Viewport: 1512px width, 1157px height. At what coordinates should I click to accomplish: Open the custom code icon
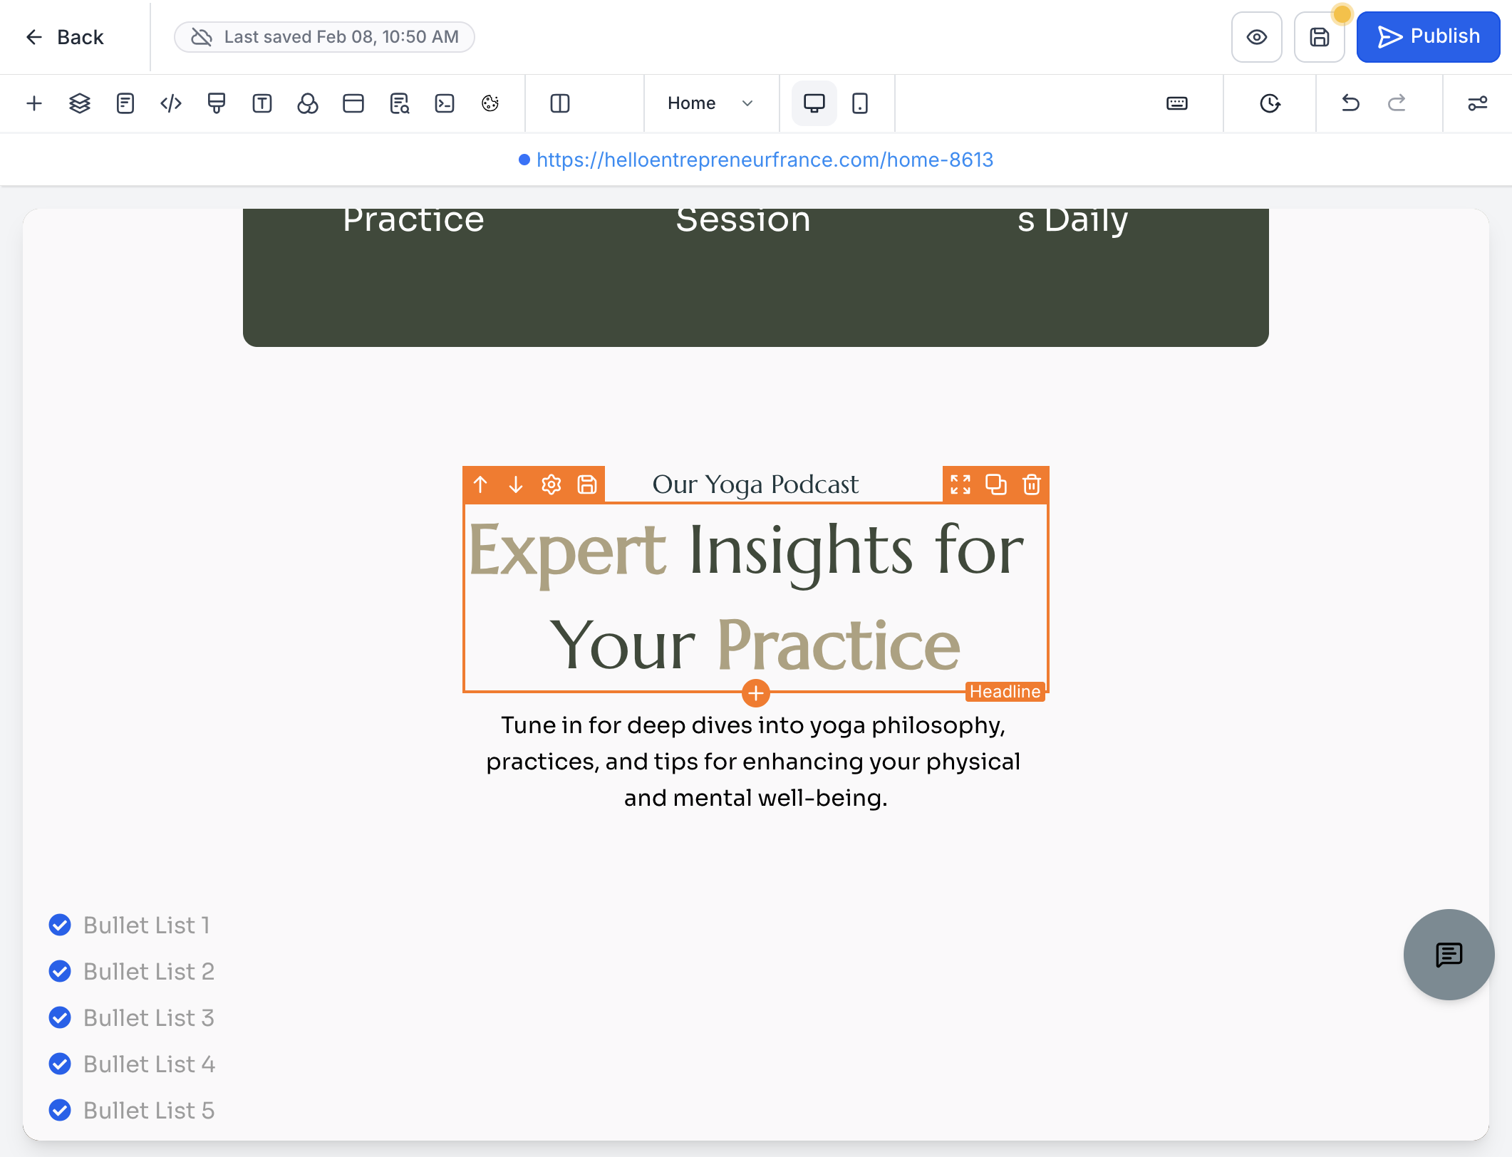171,103
